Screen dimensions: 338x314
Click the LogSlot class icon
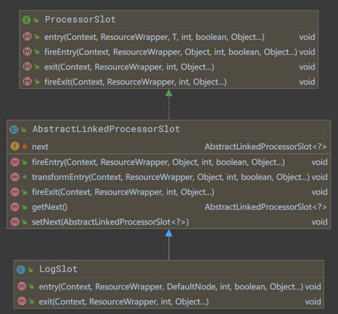(21, 270)
